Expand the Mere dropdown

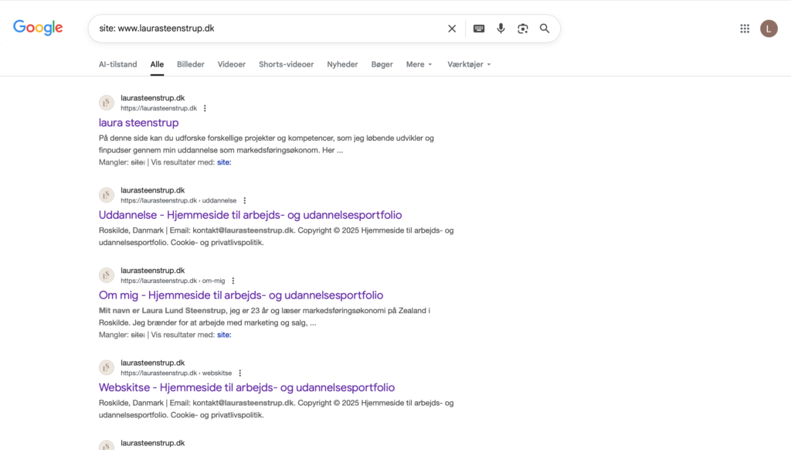pyautogui.click(x=419, y=64)
